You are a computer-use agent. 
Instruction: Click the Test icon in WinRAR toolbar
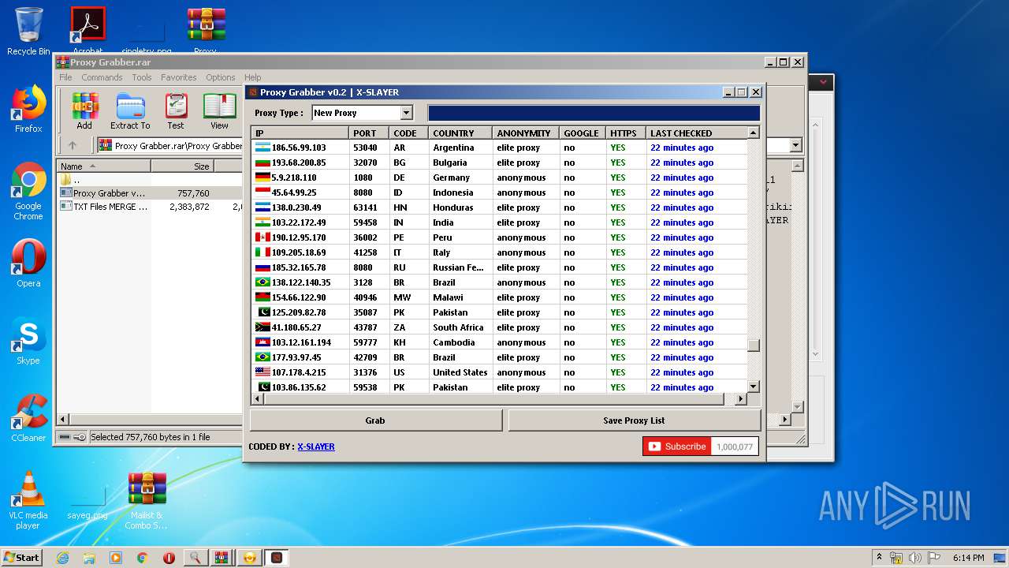coord(176,111)
